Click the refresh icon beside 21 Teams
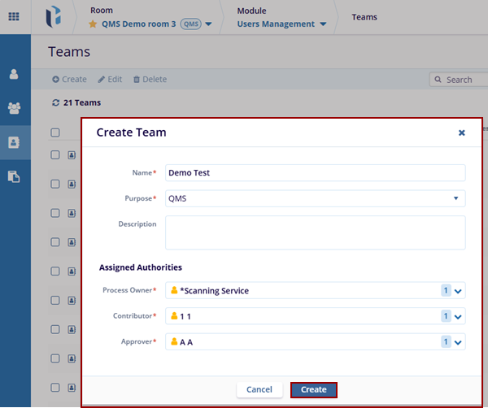 pos(55,103)
